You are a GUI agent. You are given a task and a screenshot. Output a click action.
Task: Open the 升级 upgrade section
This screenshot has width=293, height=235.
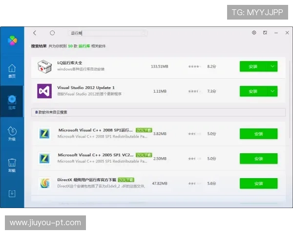12,133
